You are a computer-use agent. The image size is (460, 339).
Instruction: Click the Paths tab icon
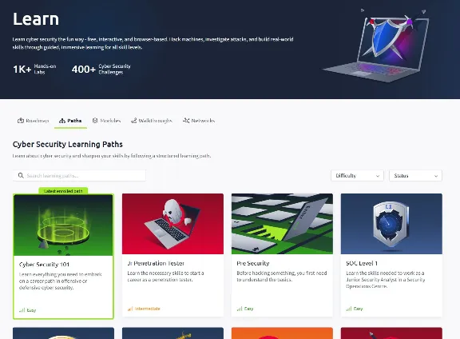(62, 121)
